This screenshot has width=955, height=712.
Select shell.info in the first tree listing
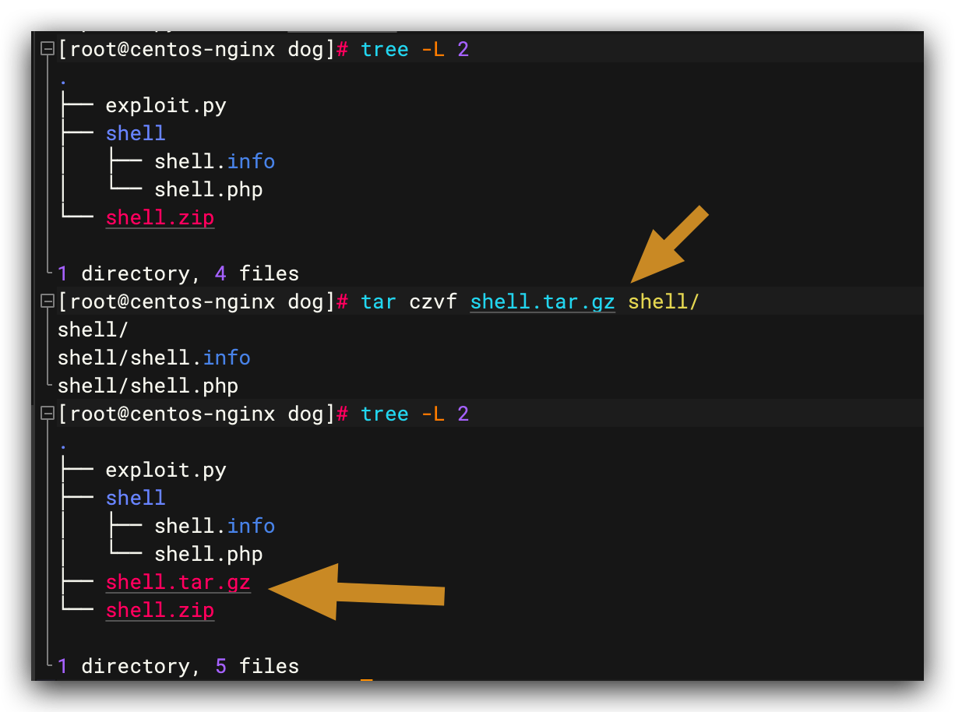214,161
